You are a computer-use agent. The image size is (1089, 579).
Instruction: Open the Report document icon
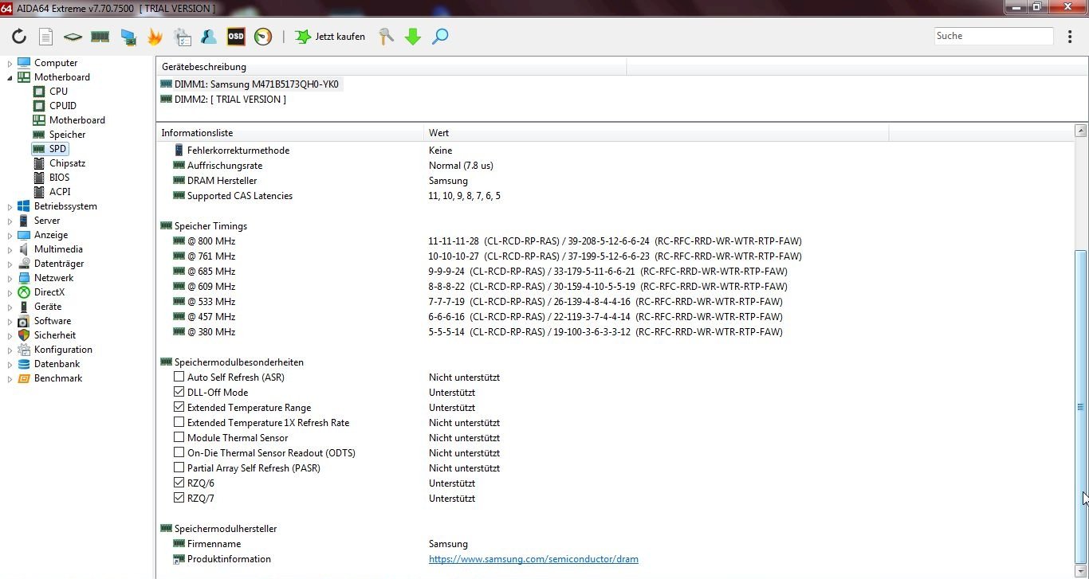pos(46,37)
